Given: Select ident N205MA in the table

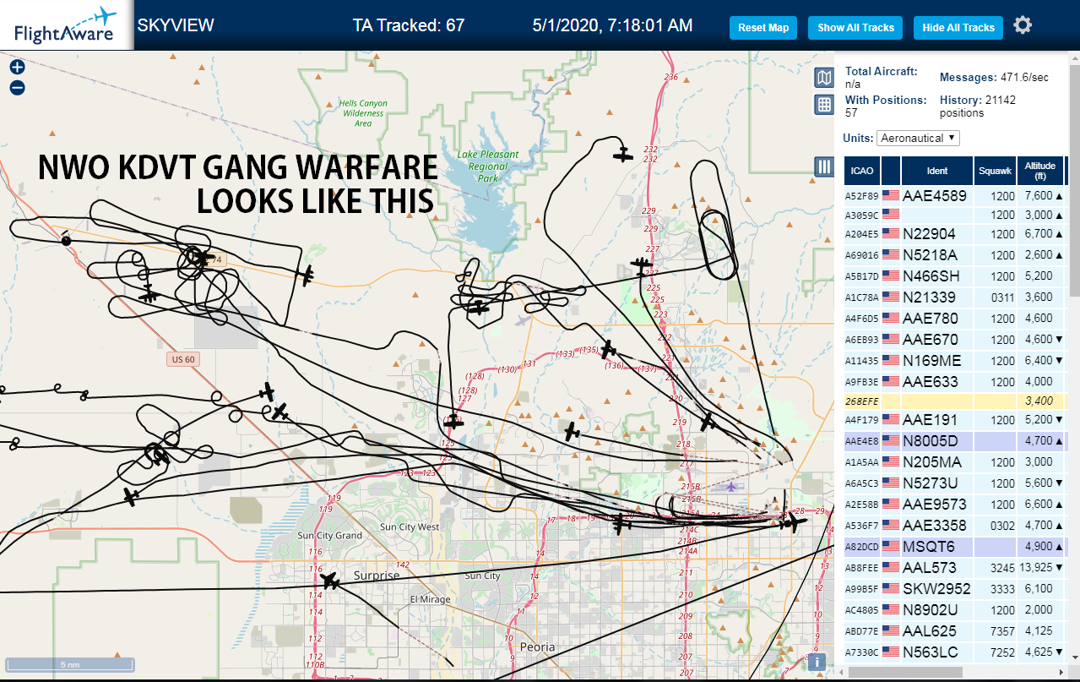Looking at the screenshot, I should click(x=932, y=462).
